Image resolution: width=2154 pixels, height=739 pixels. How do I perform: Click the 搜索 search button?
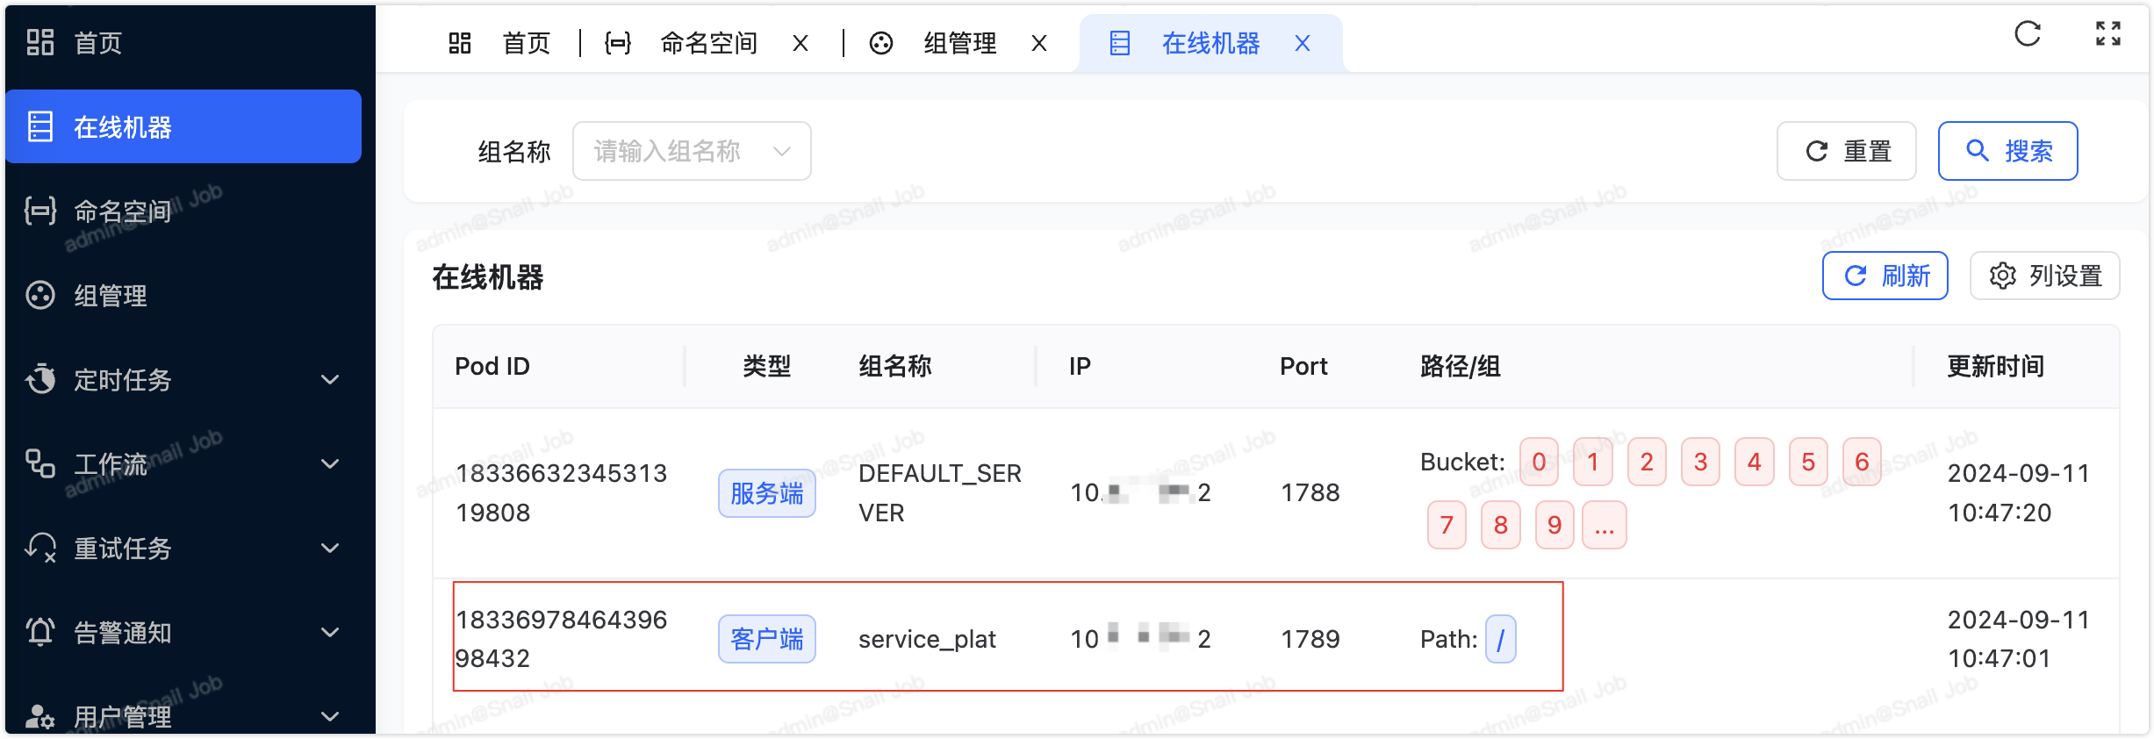click(2007, 151)
